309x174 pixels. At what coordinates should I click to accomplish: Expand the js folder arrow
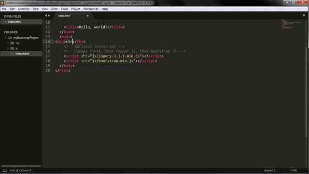click(8, 48)
